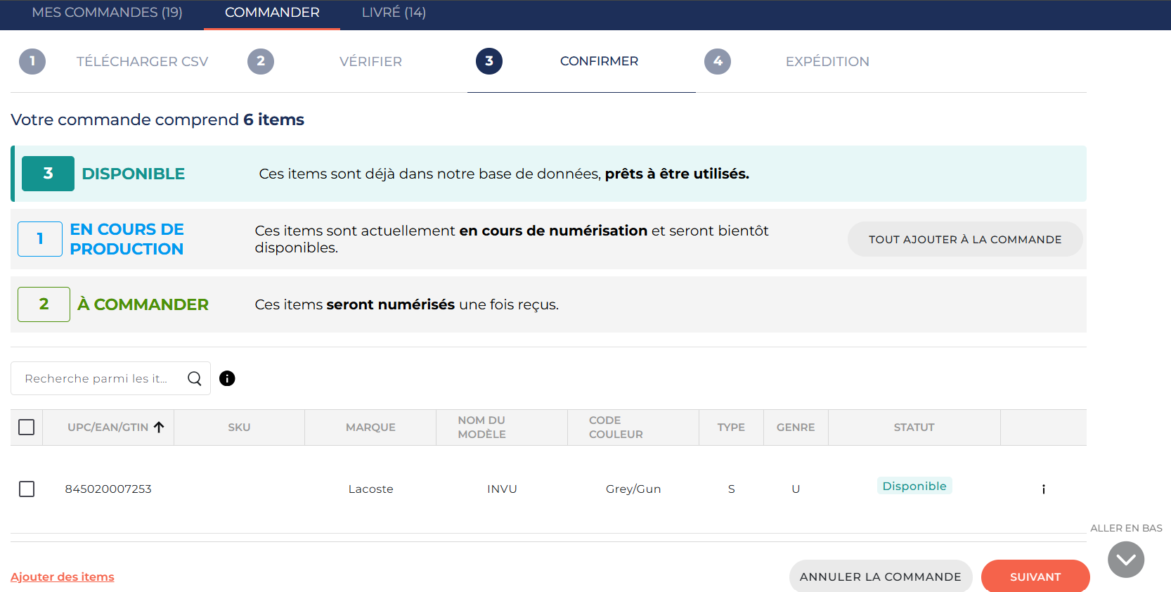This screenshot has height=592, width=1171.
Task: Switch to Mes Commandes (19) tab
Action: coord(107,13)
